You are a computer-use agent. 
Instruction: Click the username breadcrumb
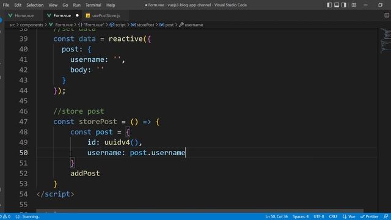coord(191,24)
